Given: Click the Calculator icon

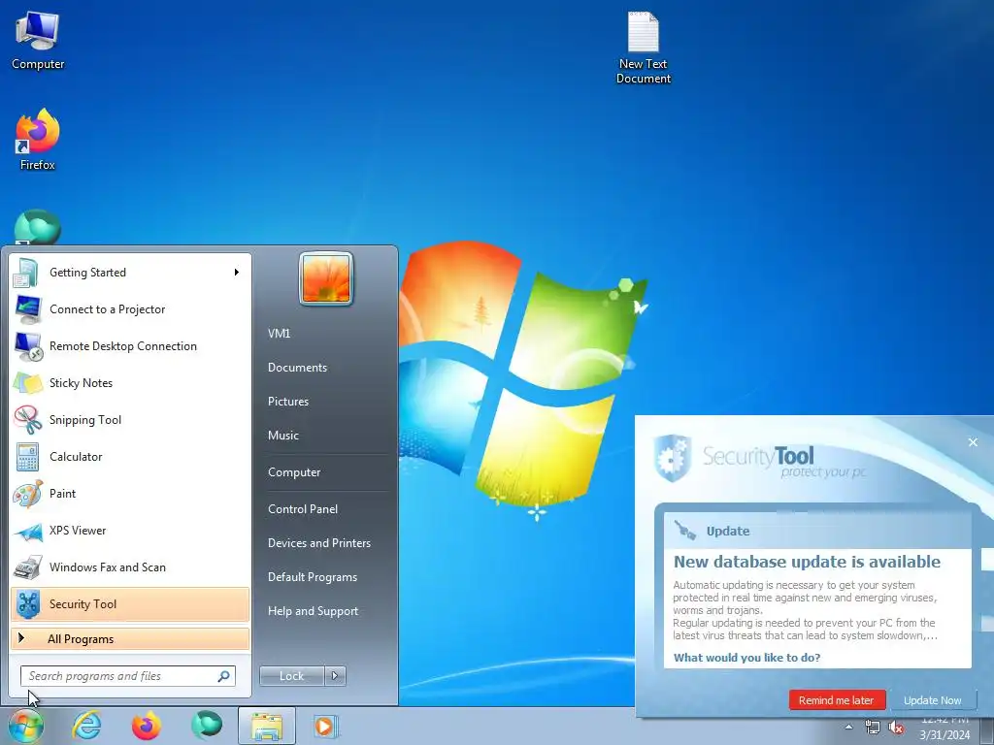Looking at the screenshot, I should click(x=26, y=457).
